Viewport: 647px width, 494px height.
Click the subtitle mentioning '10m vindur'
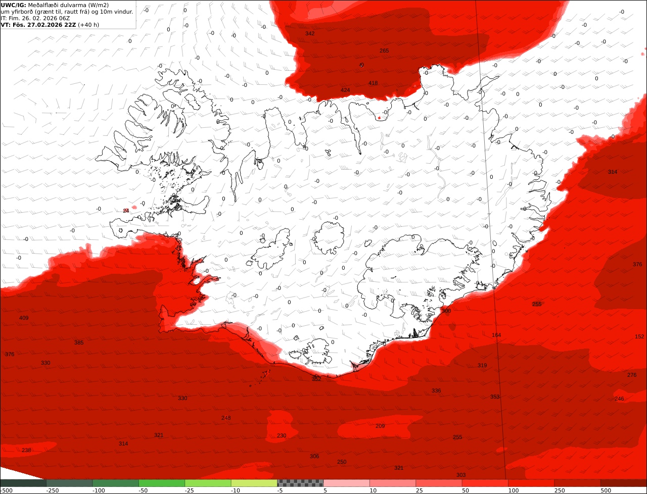tap(67, 12)
